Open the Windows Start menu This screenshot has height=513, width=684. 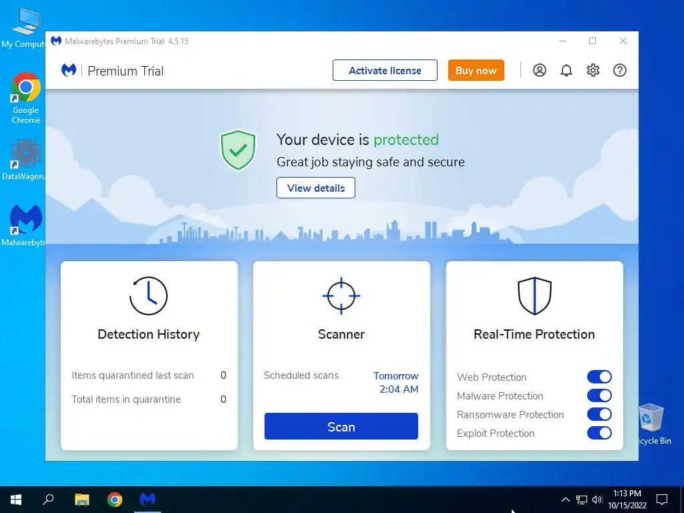(16, 500)
